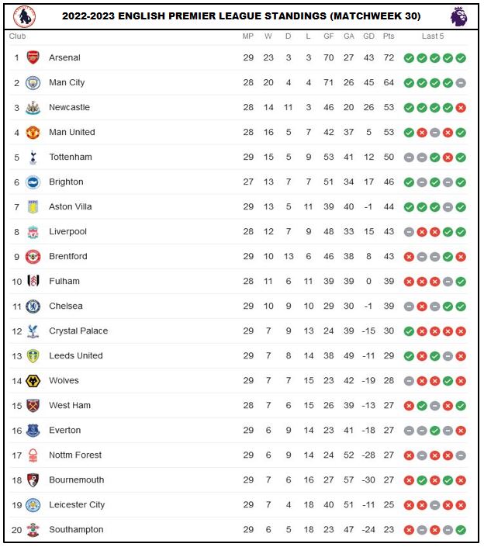
Task: Click the Last 5 column header
Action: tap(433, 36)
